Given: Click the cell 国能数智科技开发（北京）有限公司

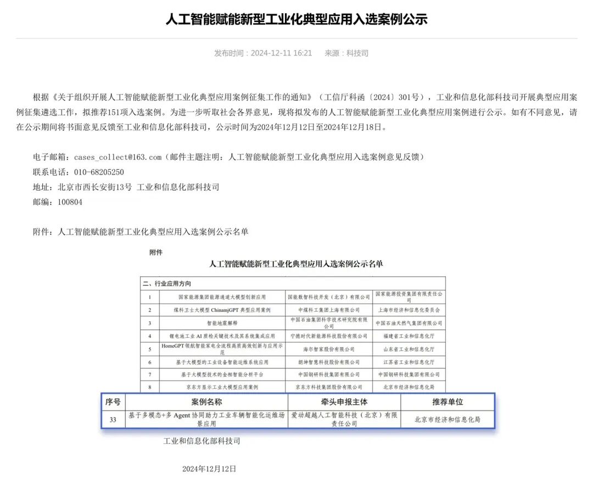Looking at the screenshot, I should [x=329, y=297].
